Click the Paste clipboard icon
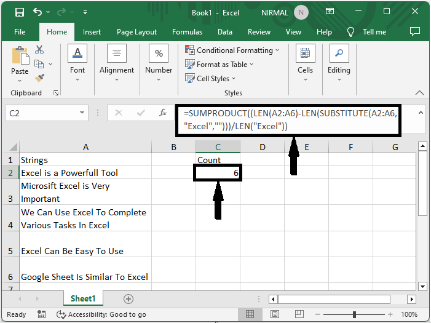The image size is (431, 323). pos(20,55)
